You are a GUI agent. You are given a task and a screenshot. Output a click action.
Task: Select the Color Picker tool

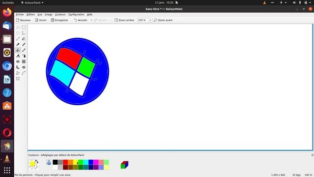click(24, 50)
